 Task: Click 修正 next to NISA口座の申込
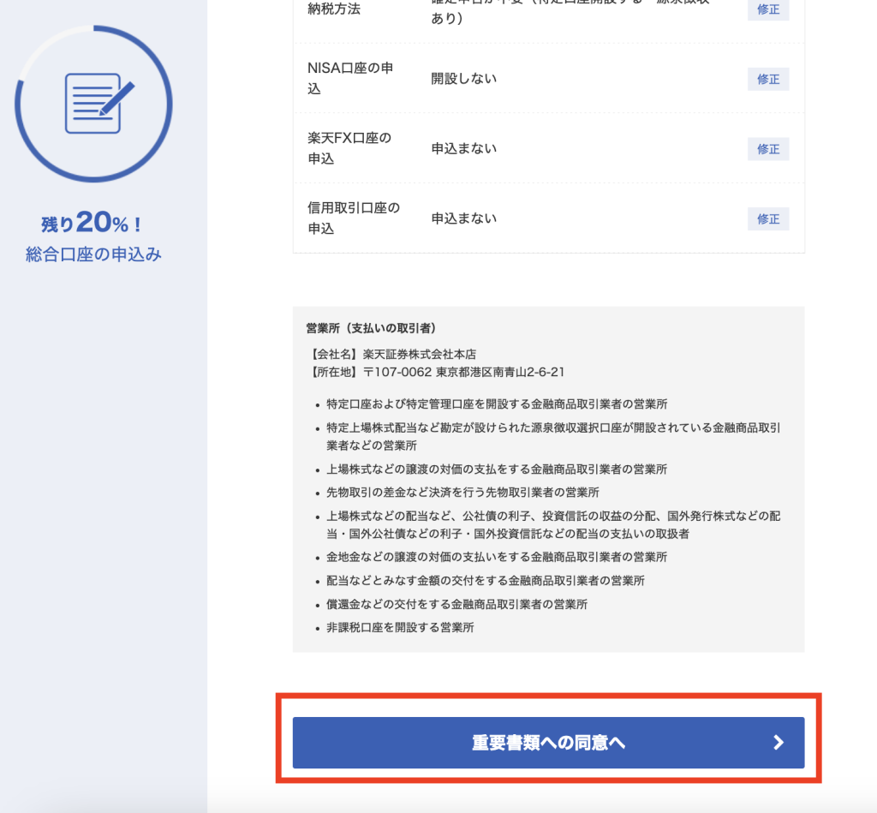(767, 79)
